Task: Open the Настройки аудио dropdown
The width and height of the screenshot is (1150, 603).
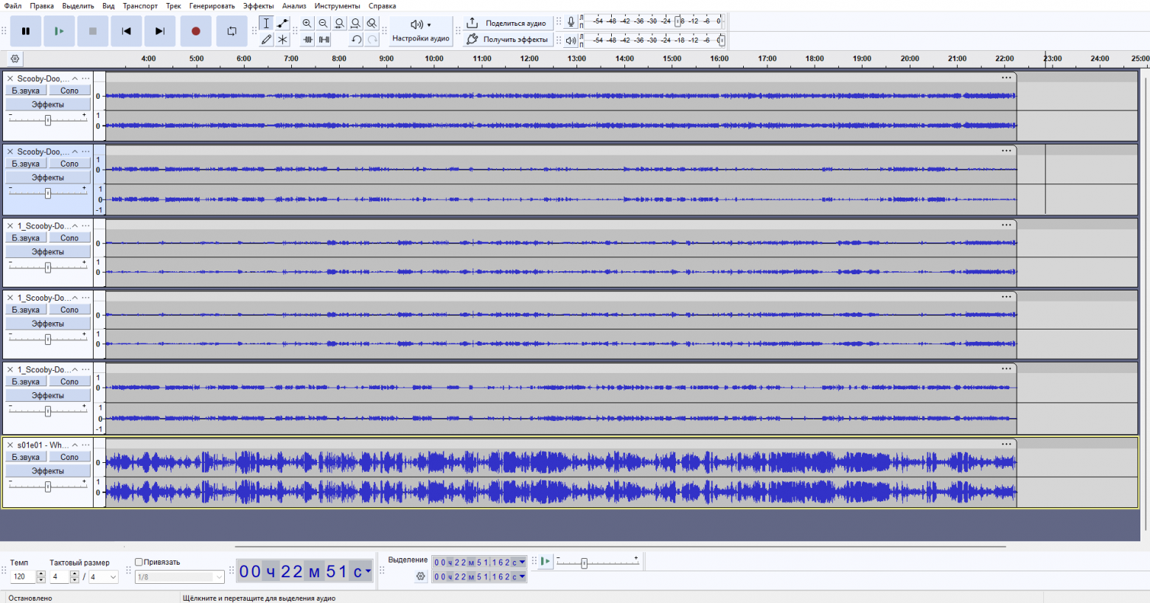Action: click(x=420, y=31)
